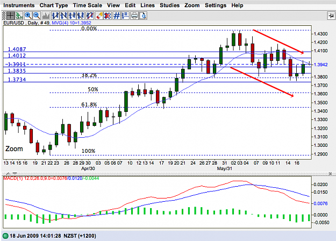Click the gray histogram bars icon

pos(46,16)
